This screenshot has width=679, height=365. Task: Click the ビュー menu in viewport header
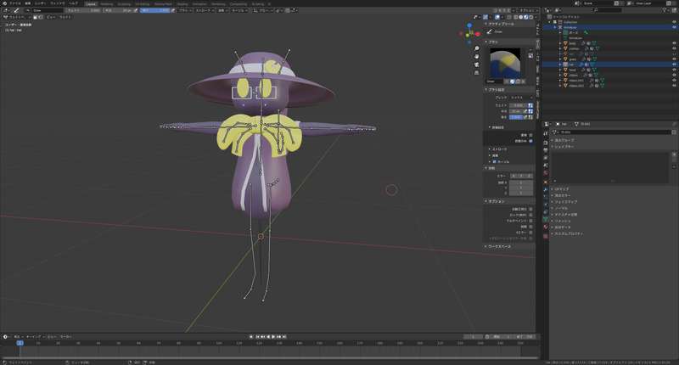coord(51,16)
